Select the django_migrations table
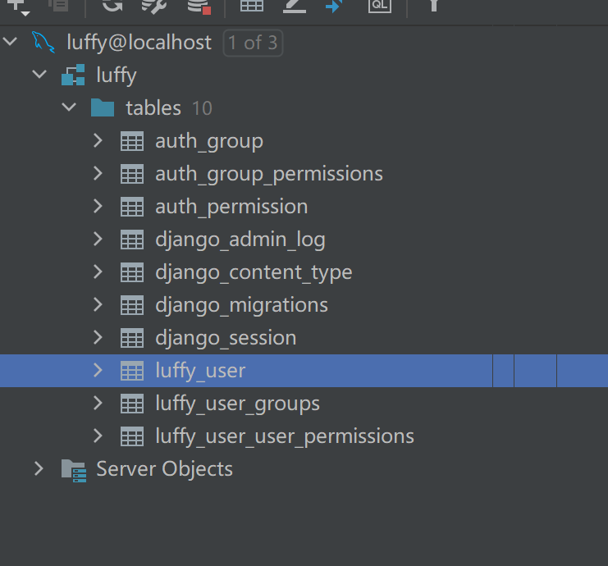Screen dimensions: 608x566 pos(241,304)
